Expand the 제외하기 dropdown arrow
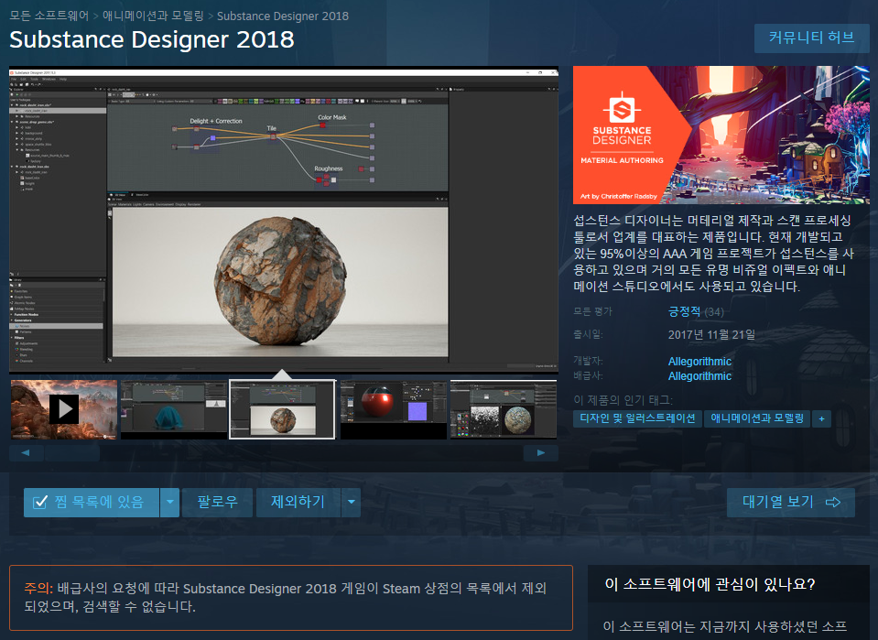The height and width of the screenshot is (640, 878). point(351,503)
